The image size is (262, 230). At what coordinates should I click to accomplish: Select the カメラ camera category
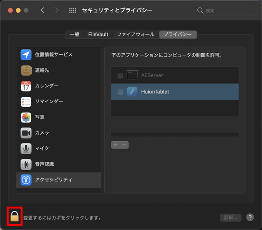coord(58,133)
